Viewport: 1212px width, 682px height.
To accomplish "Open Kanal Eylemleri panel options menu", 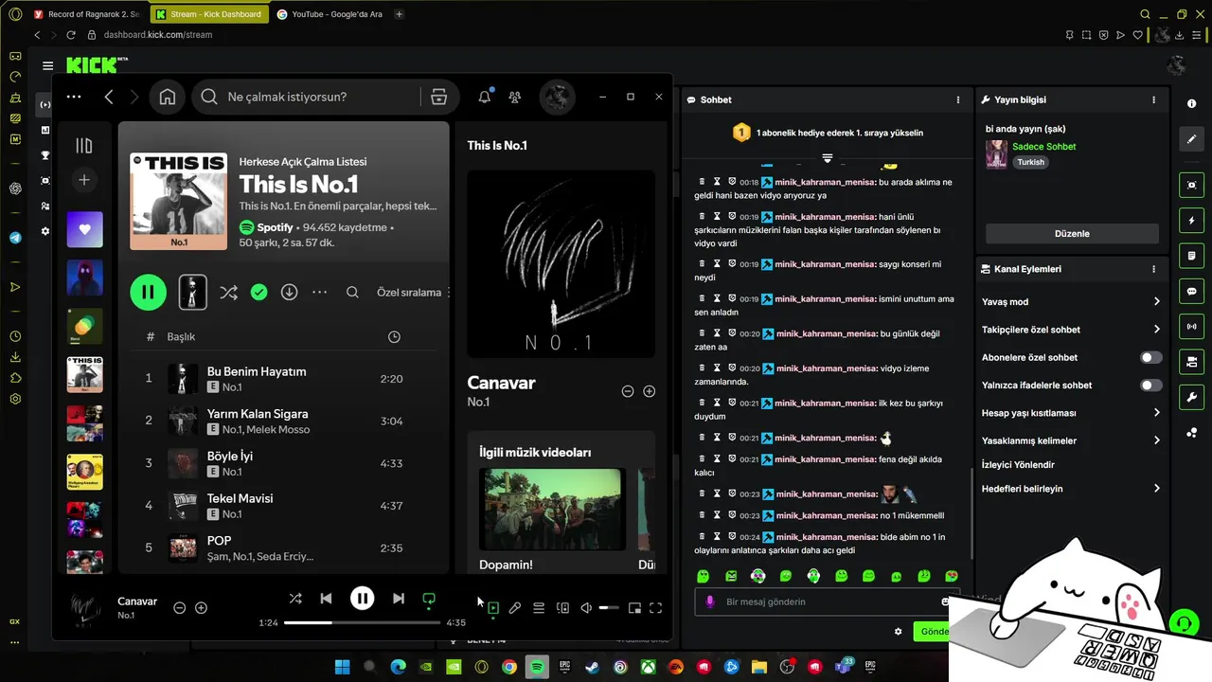I will [x=1153, y=269].
